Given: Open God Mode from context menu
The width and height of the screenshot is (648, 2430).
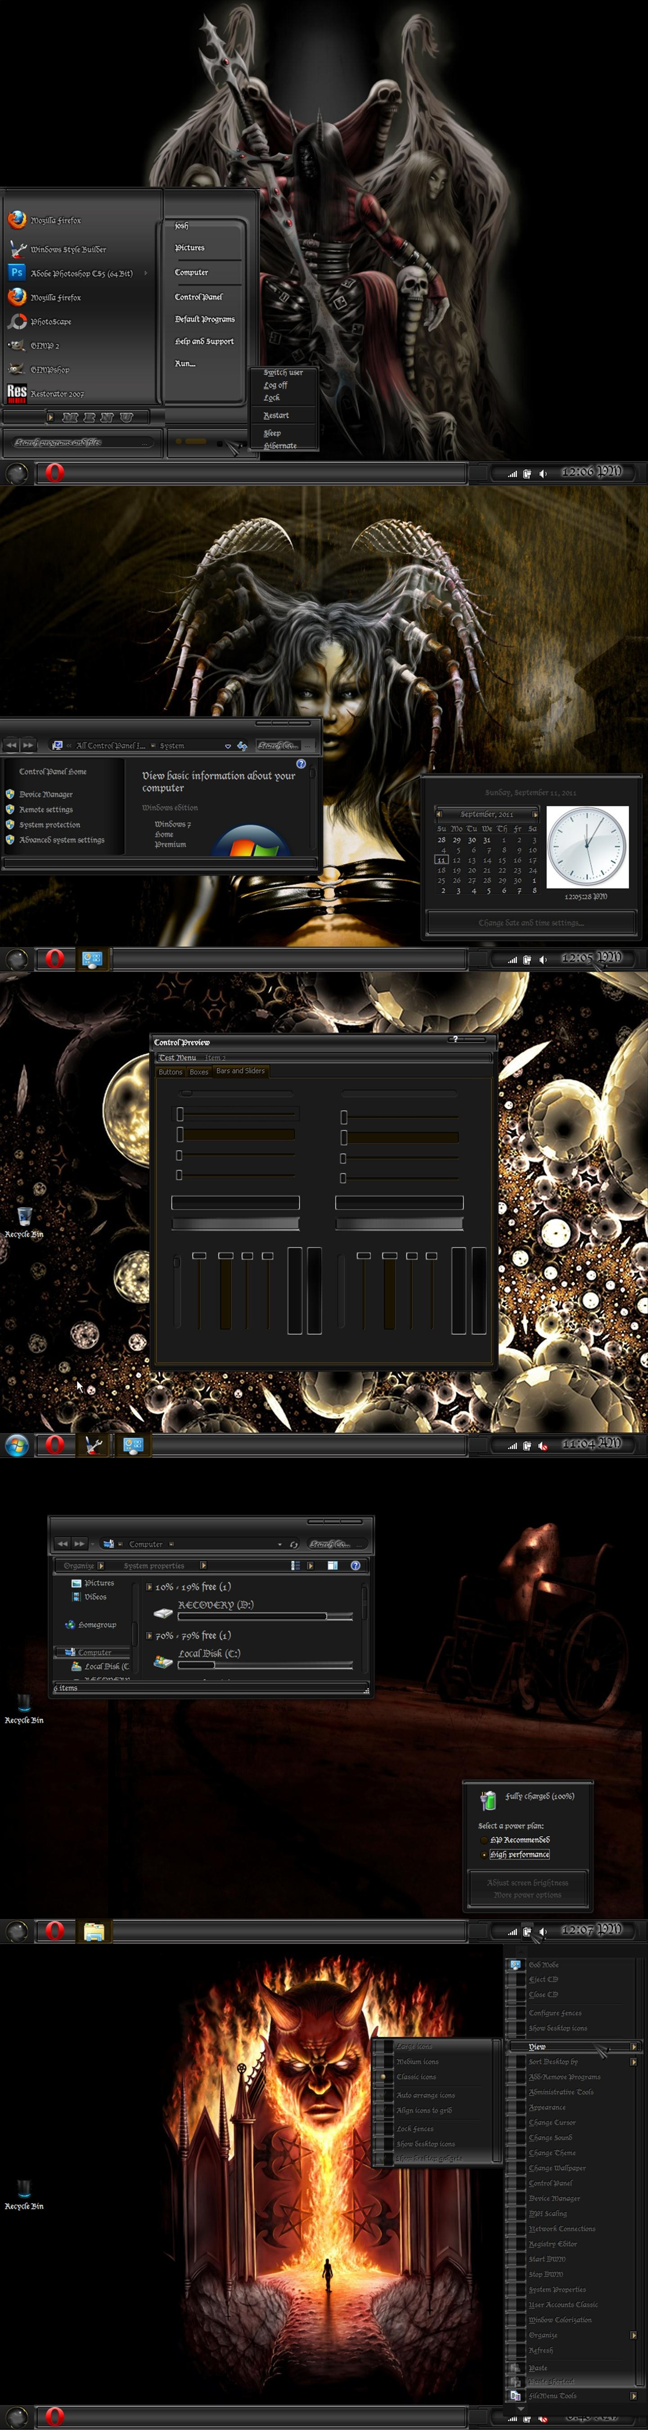Looking at the screenshot, I should point(543,1965).
